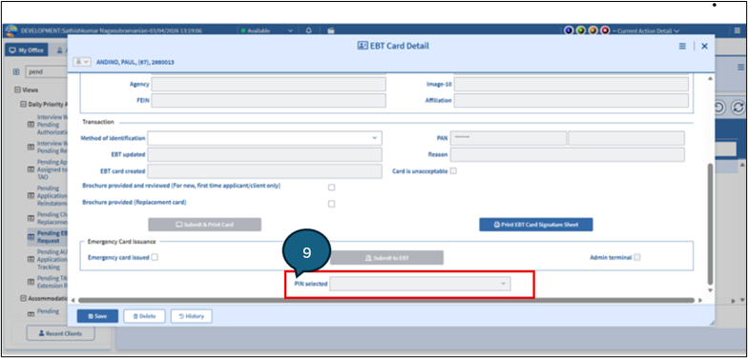Click the dialog's horizontal scrollbar
The width and height of the screenshot is (748, 358).
tap(385, 301)
